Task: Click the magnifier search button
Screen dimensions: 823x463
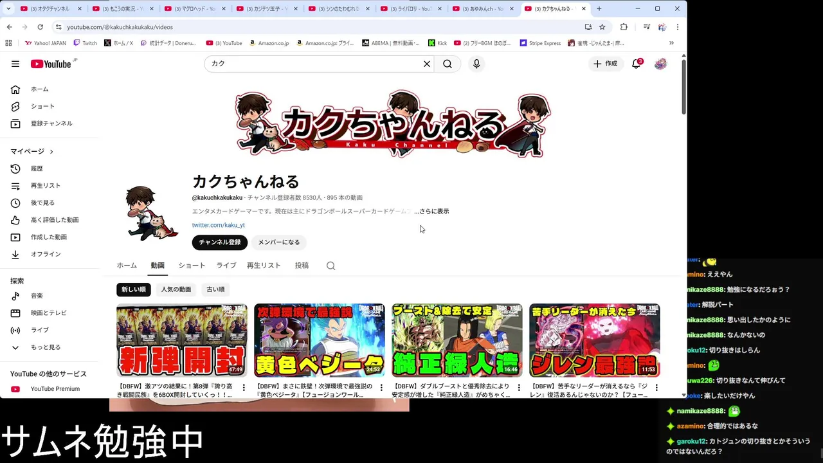Action: (x=448, y=64)
